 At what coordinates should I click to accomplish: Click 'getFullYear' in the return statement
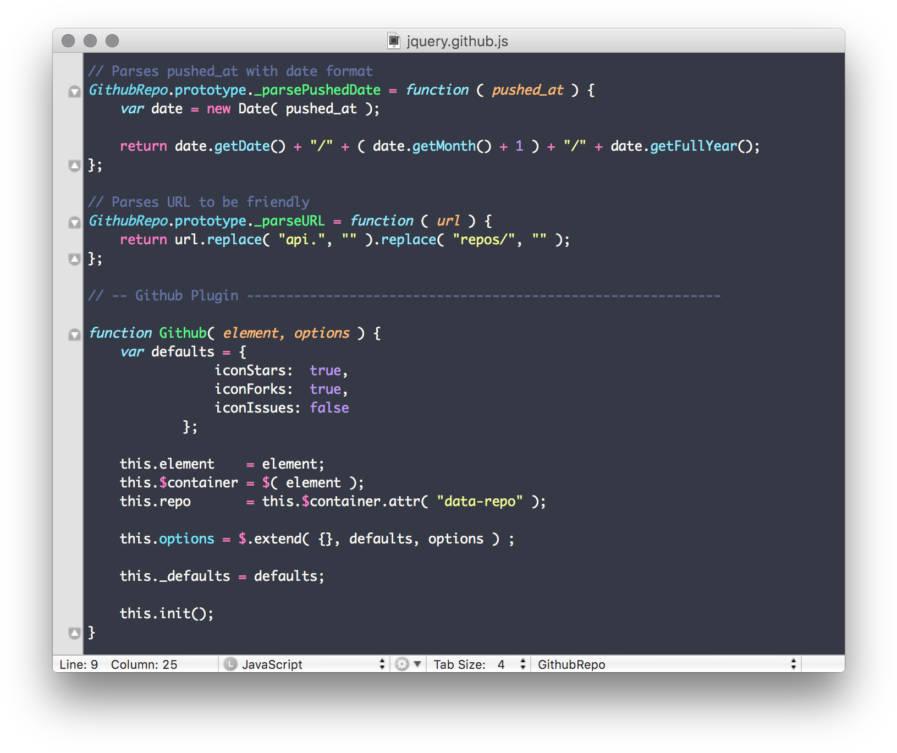coord(694,146)
